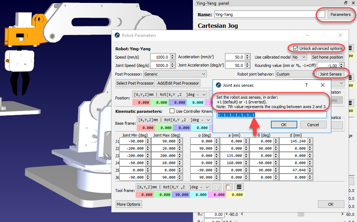Open Robot joint behavior Custom dropdown

[295, 74]
